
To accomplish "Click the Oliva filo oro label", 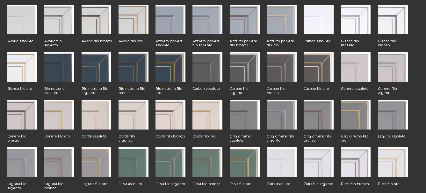I will tap(240, 184).
